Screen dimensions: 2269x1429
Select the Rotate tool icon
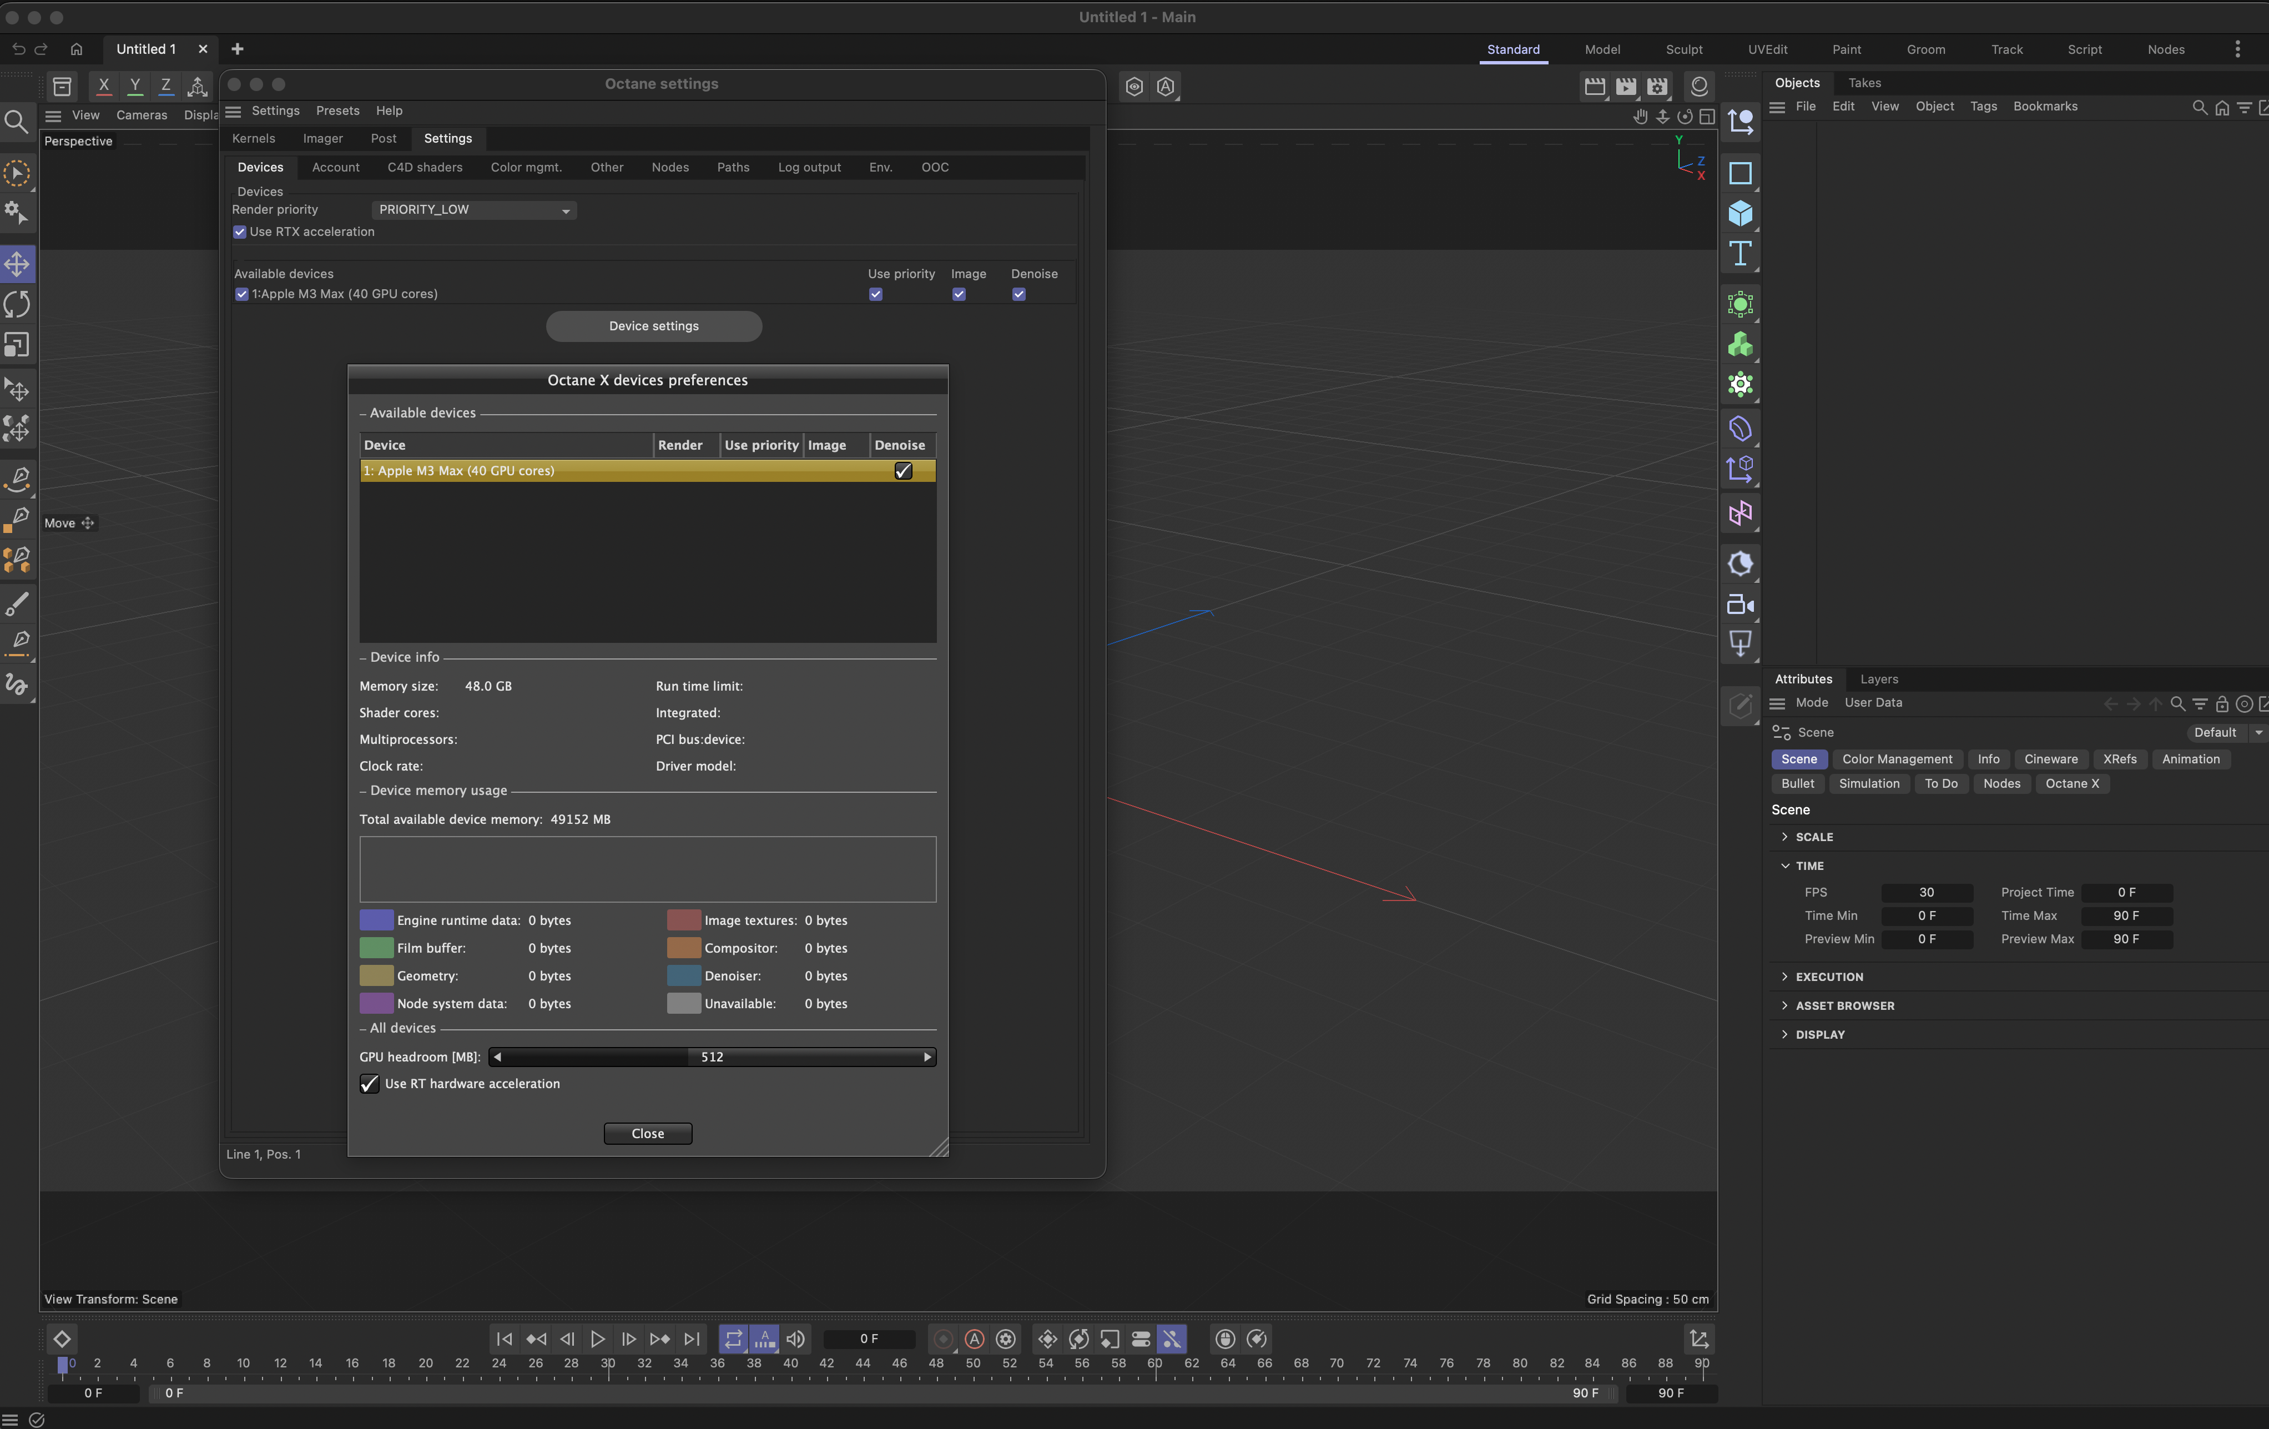[18, 304]
